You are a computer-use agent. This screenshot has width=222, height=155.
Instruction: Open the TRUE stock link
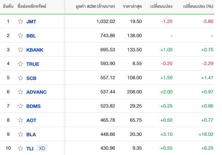point(33,64)
